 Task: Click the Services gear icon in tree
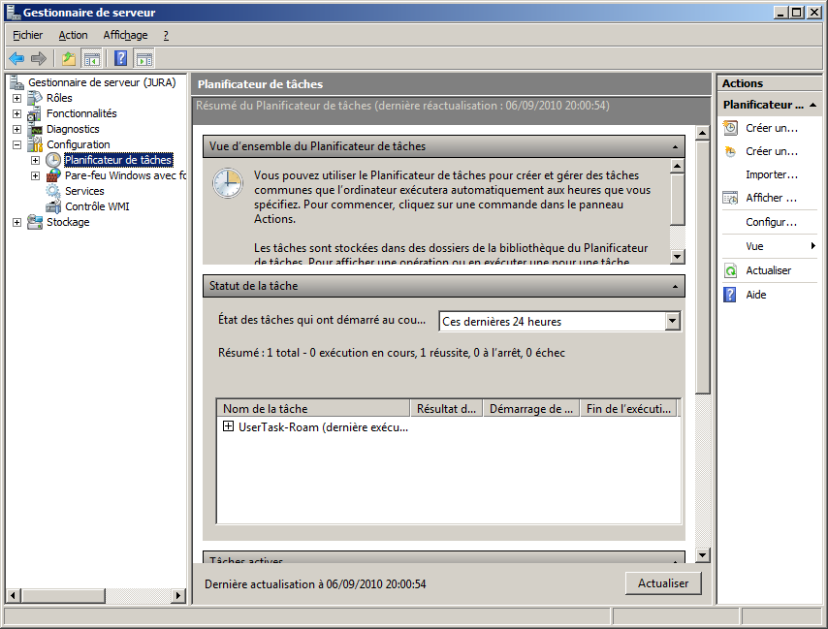53,191
